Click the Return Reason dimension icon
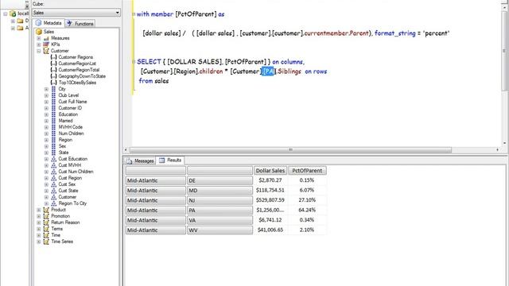Viewport: 509px width, 286px height. tap(46, 222)
